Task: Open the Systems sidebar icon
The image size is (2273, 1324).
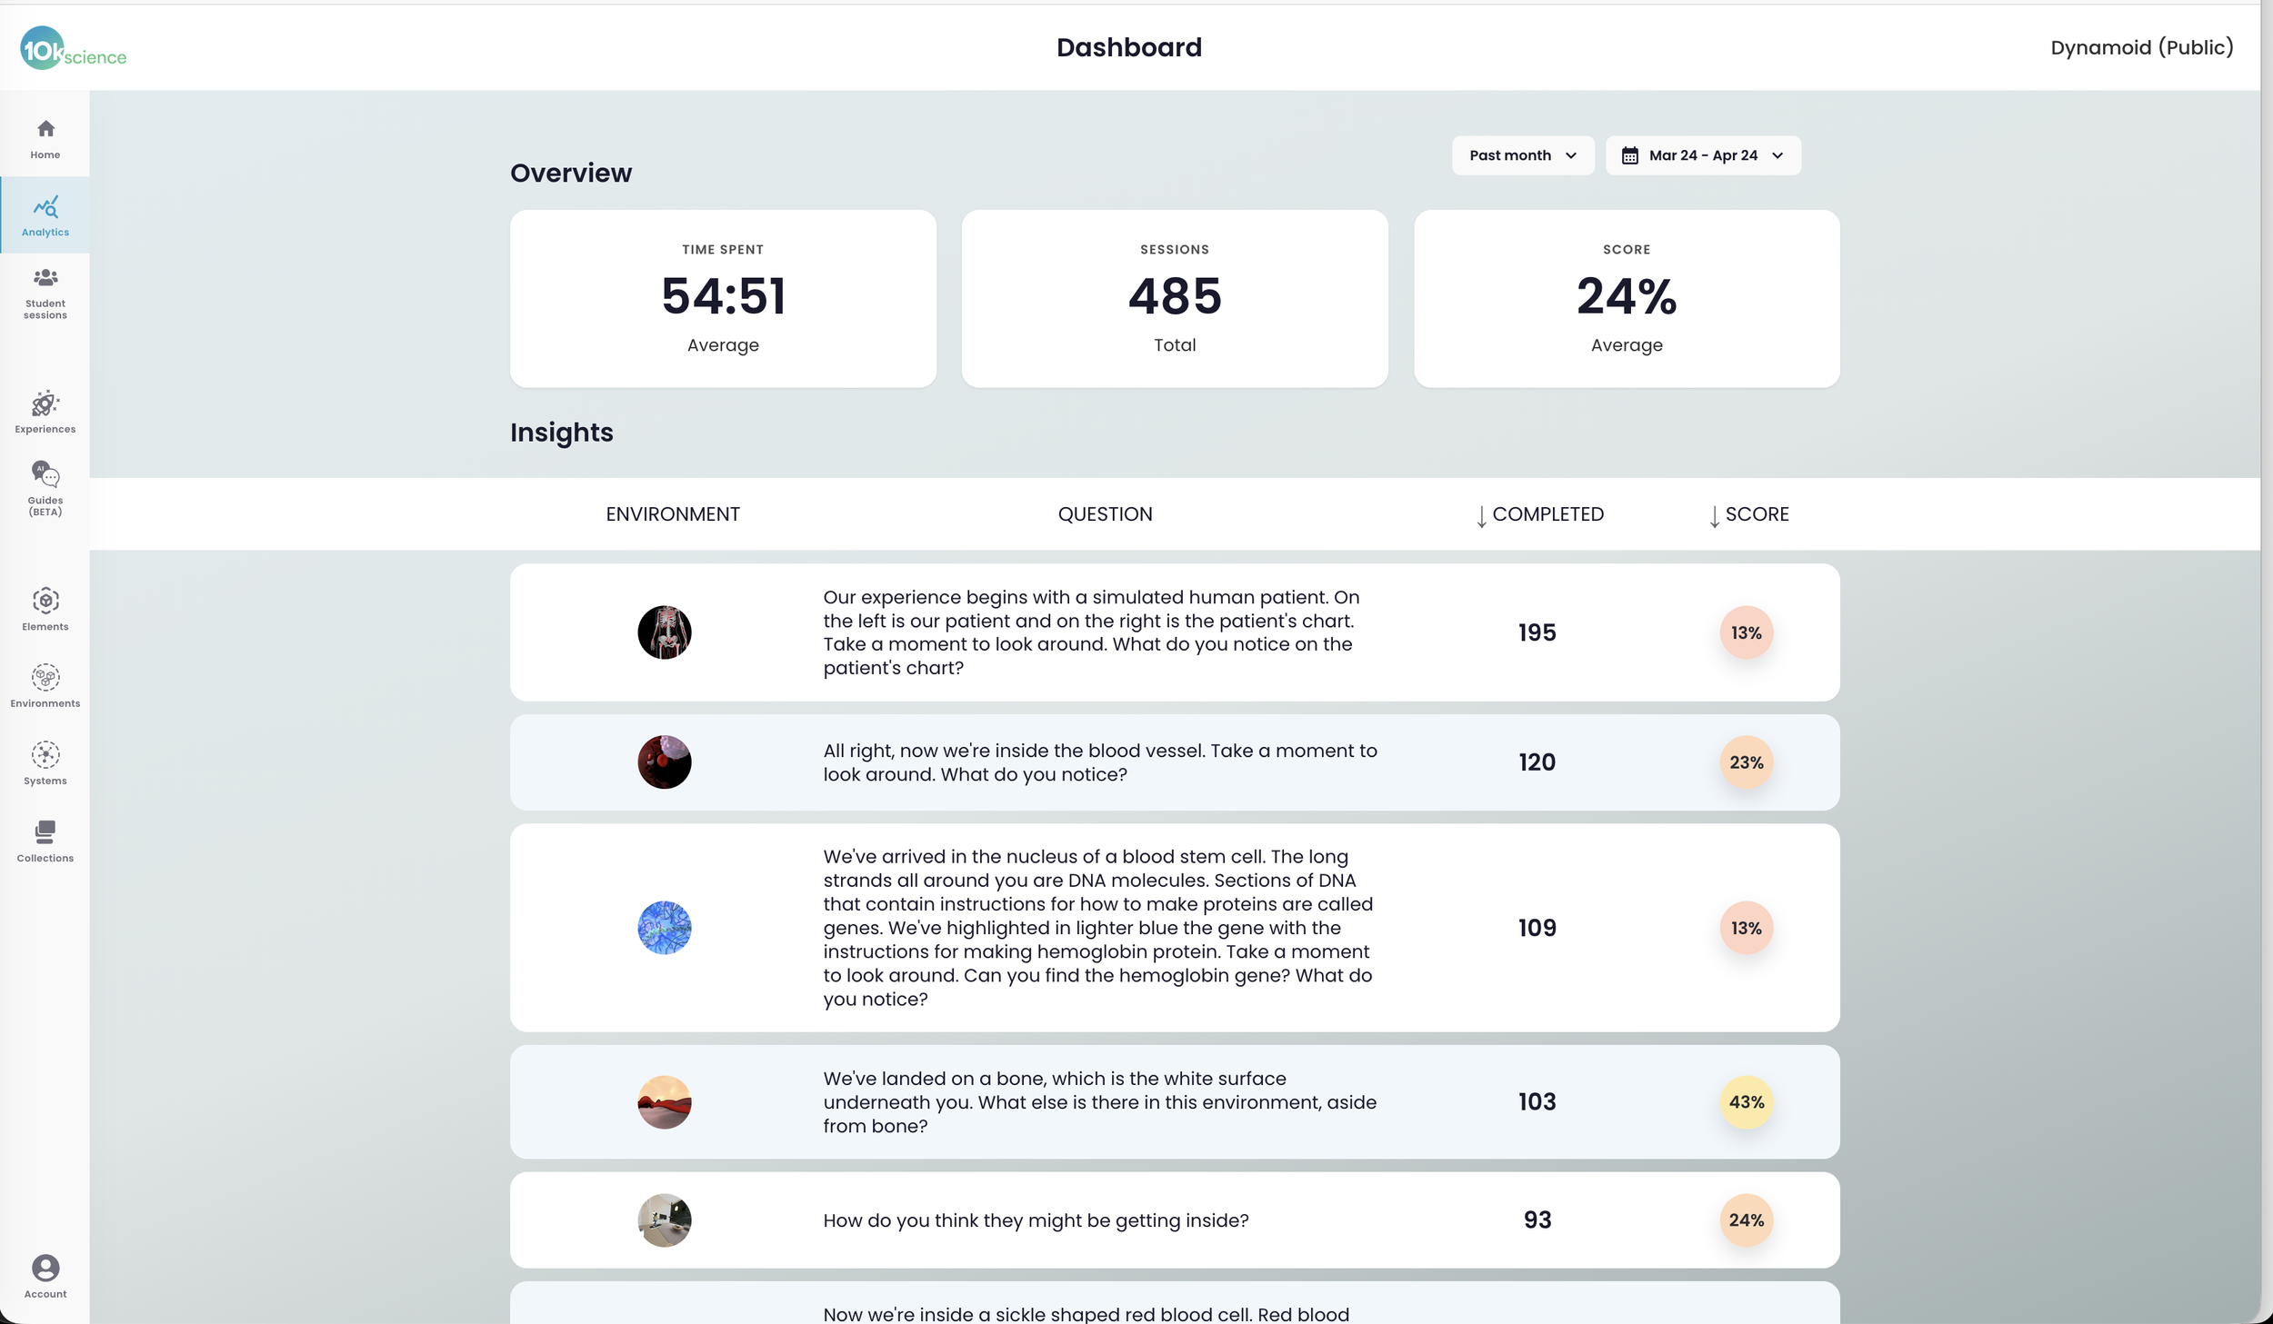Action: tap(45, 763)
